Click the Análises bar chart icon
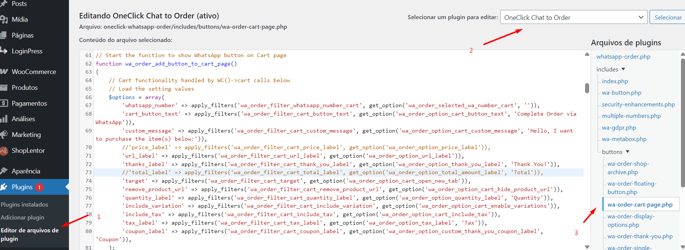 click(x=4, y=119)
